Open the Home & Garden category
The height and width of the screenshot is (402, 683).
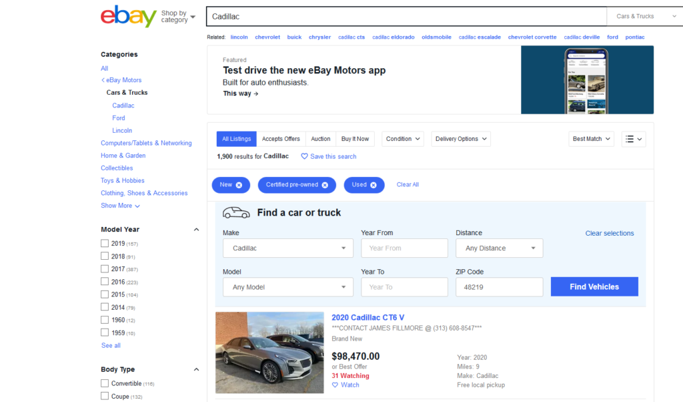[x=123, y=156]
